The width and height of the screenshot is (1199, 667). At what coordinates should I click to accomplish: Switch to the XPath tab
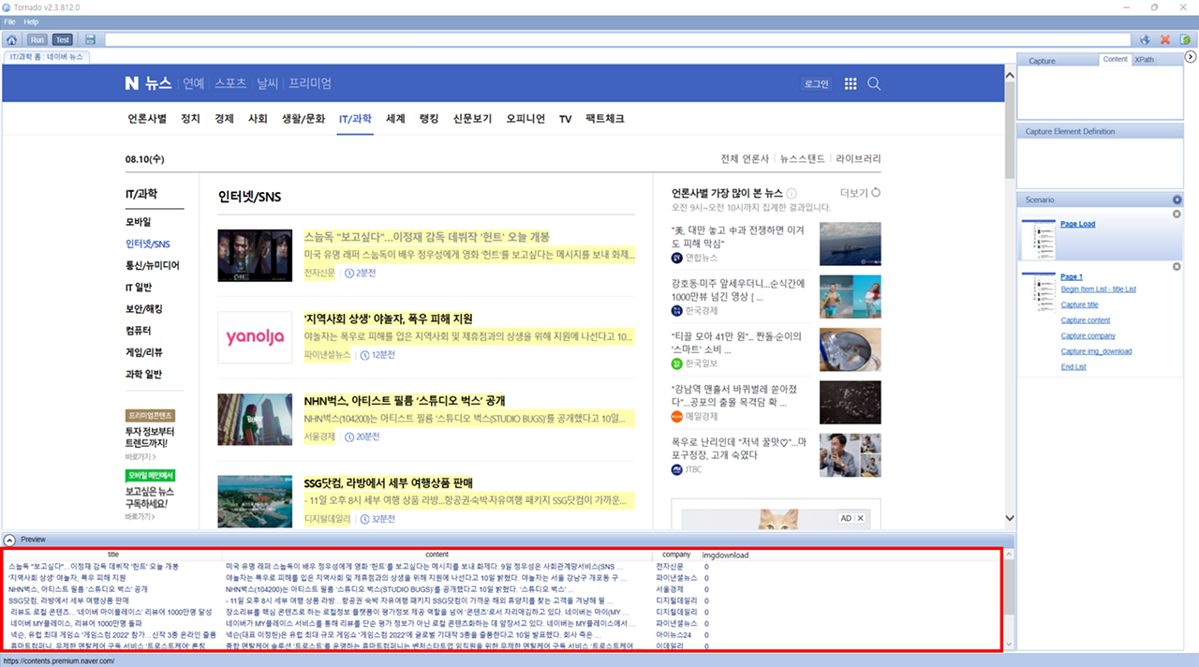(x=1144, y=60)
